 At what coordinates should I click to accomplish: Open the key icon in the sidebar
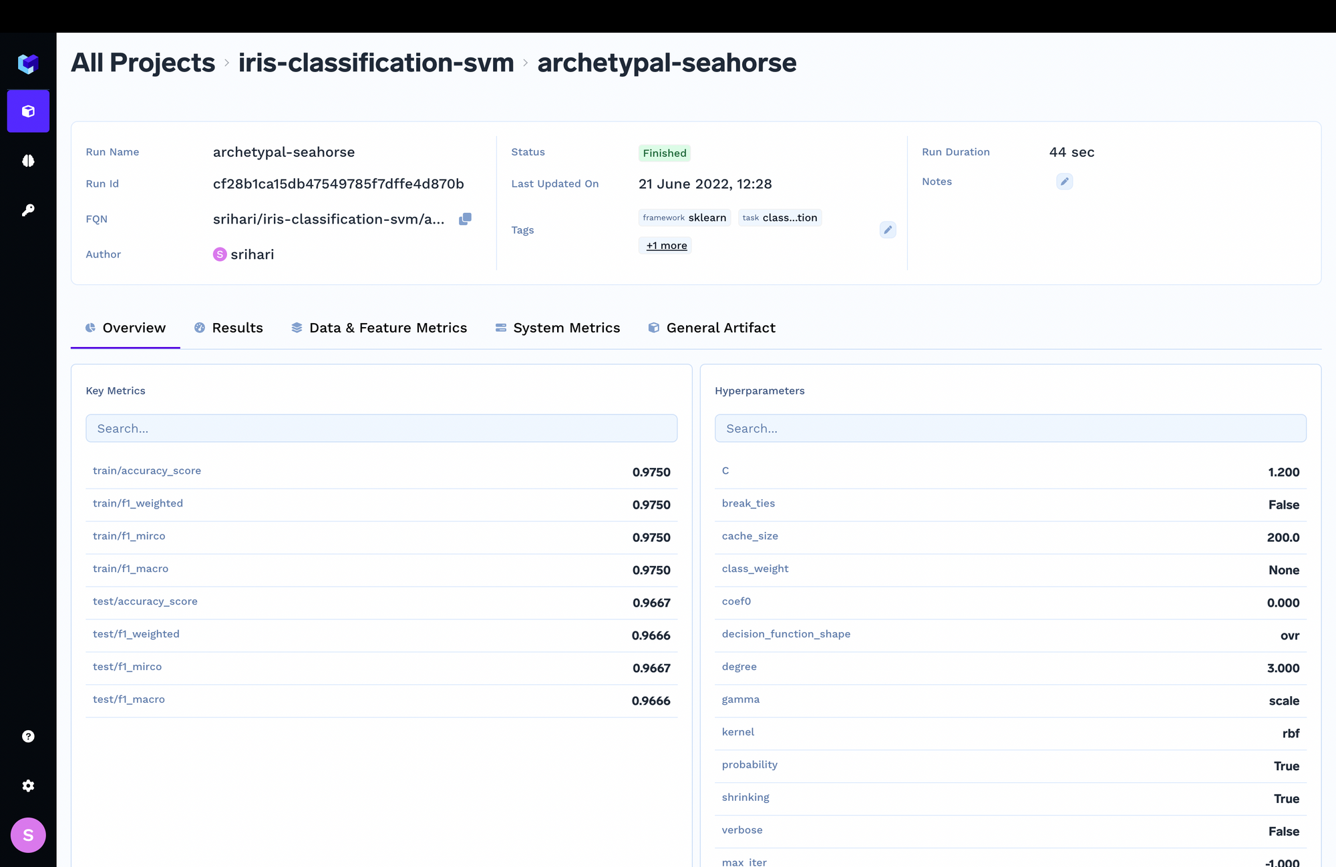(28, 210)
